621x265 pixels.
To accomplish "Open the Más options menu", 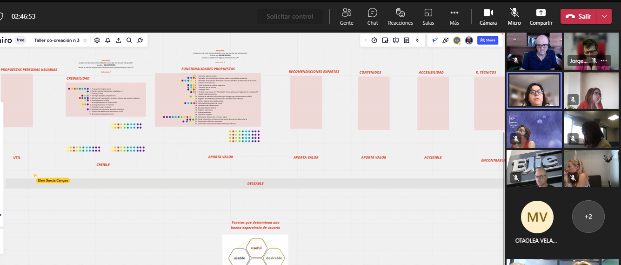I will click(454, 16).
